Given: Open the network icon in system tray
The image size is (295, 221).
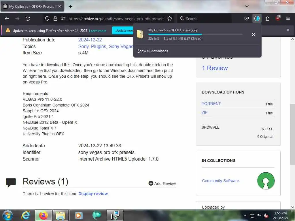Looking at the screenshot, I should pos(252,216).
